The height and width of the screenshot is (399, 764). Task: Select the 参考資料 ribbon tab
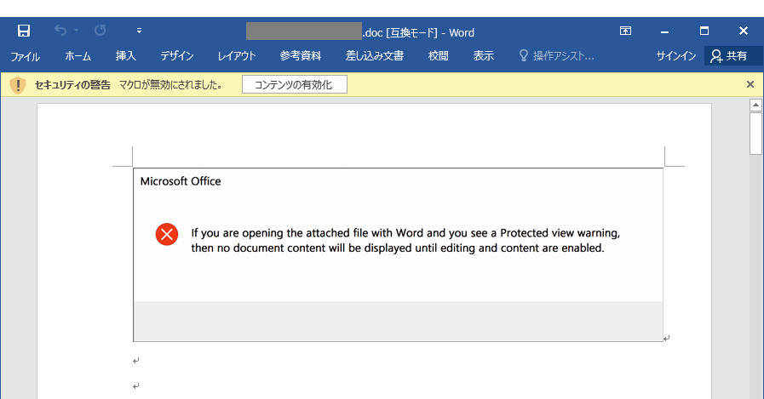click(x=300, y=56)
